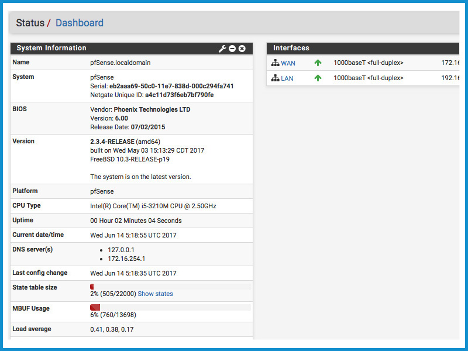
Task: Click DNS server 172.16.254.1
Action: coord(126,259)
